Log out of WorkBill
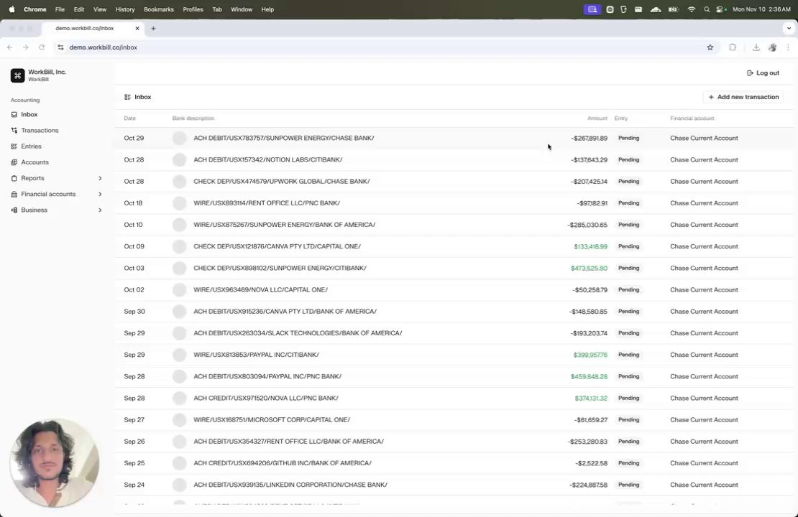Image resolution: width=798 pixels, height=517 pixels. click(762, 73)
